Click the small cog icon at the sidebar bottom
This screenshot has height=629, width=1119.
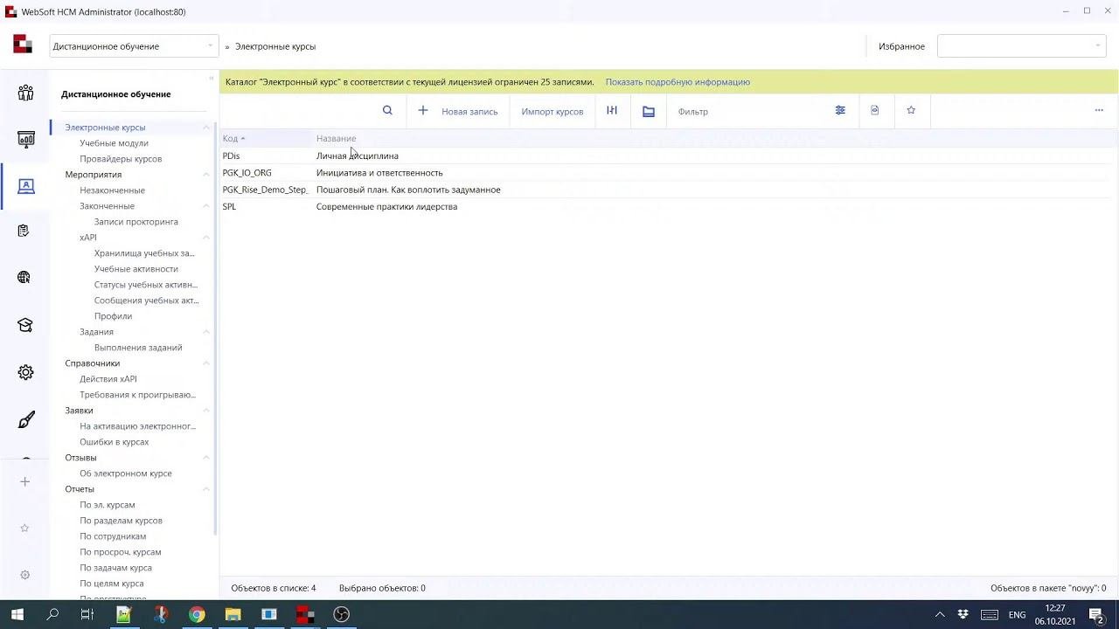(24, 575)
